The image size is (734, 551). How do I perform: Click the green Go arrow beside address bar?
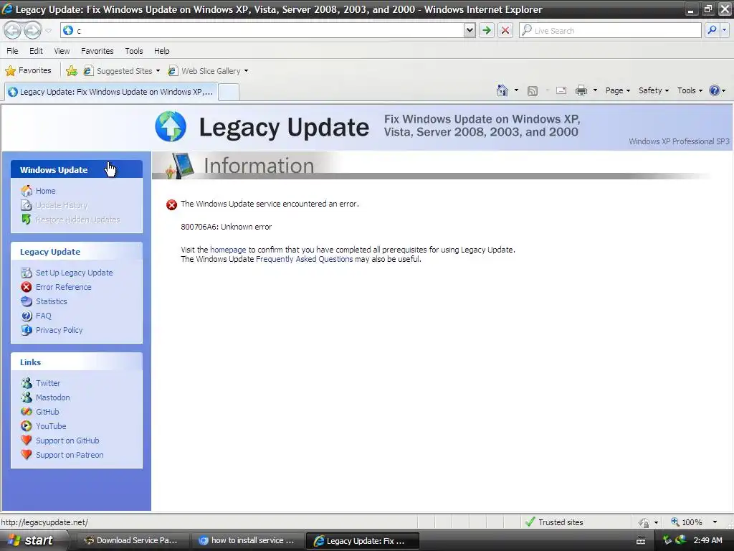[x=487, y=30]
